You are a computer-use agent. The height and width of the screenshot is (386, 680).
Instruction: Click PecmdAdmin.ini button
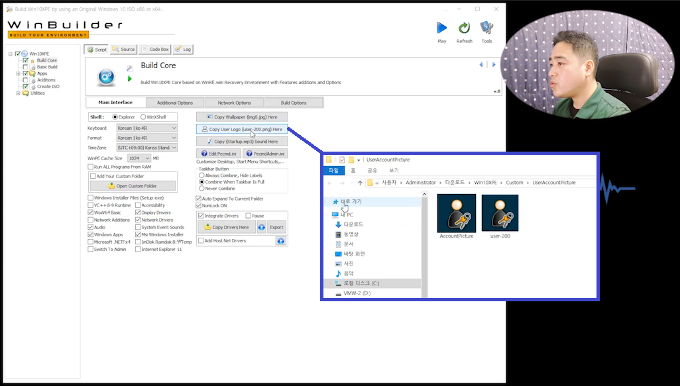[x=265, y=154]
